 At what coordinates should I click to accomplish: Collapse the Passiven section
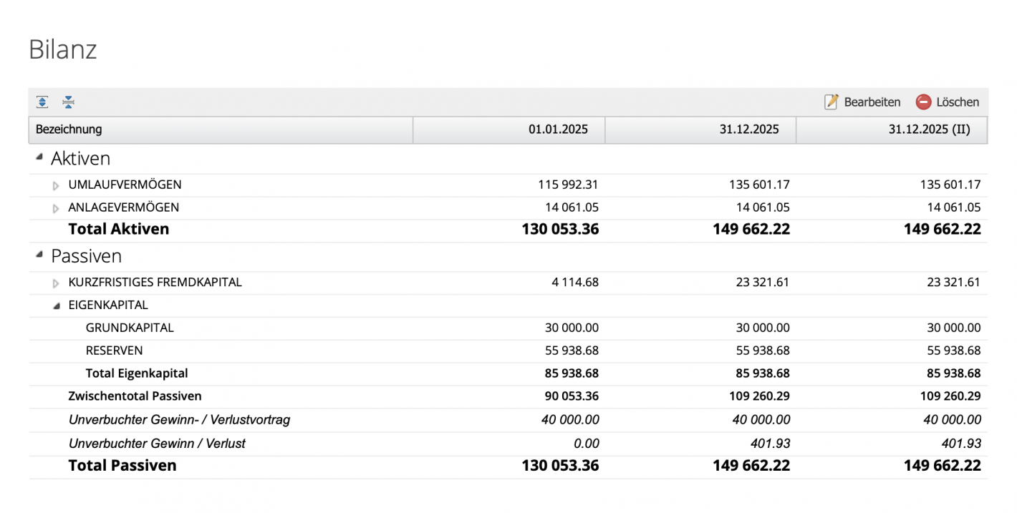click(39, 255)
